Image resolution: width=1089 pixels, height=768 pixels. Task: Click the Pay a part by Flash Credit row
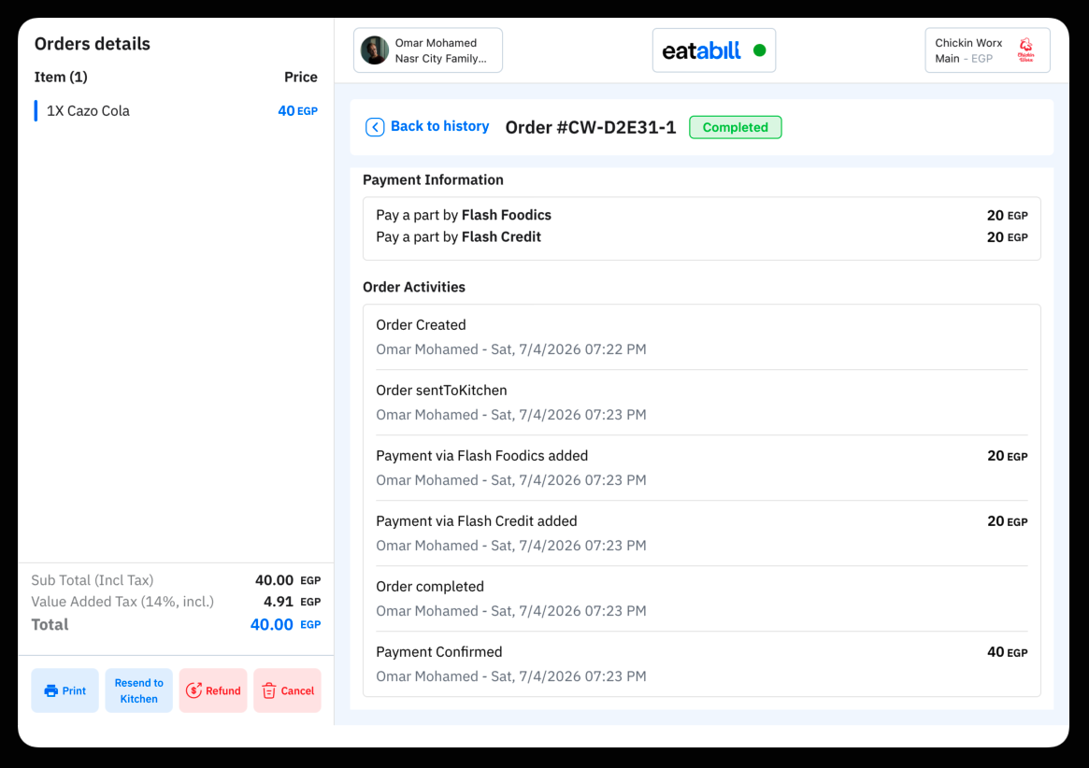click(701, 236)
